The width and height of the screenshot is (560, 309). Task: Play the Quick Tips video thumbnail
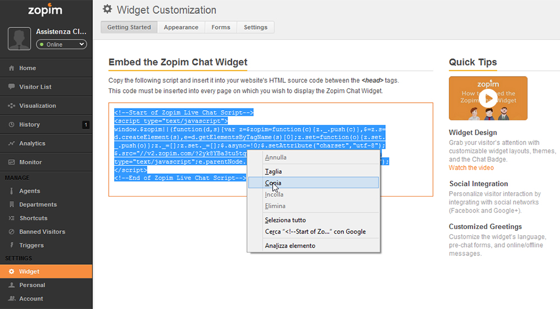pyautogui.click(x=488, y=98)
